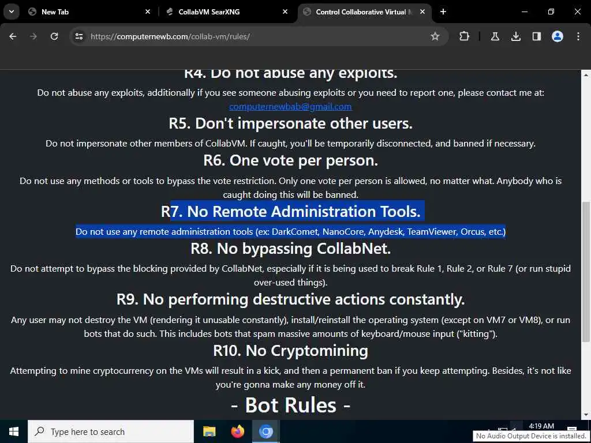
Task: Show the Downloads icon
Action: tap(515, 36)
